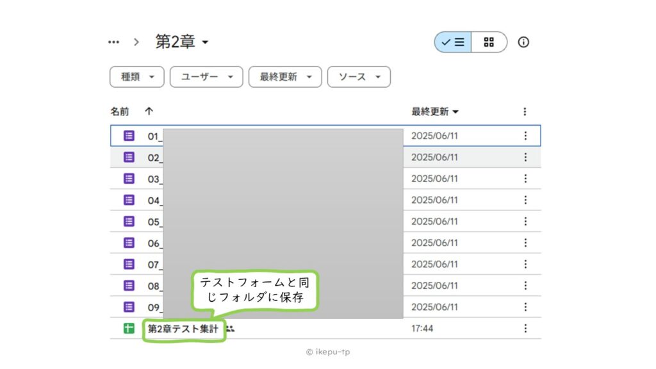Select the row for file 09

[x=448, y=307]
